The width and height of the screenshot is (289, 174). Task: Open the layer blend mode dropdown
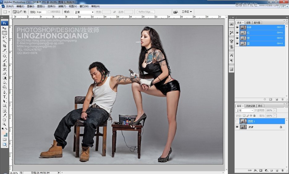tap(244, 110)
